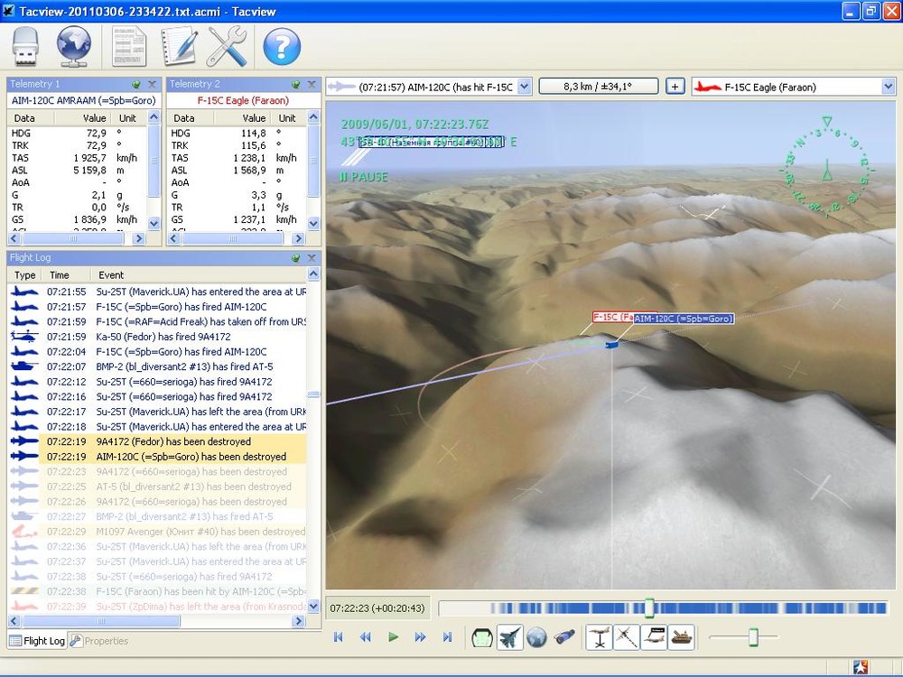Click the 07:22:23 (+00:20:43) time display

pos(377,607)
